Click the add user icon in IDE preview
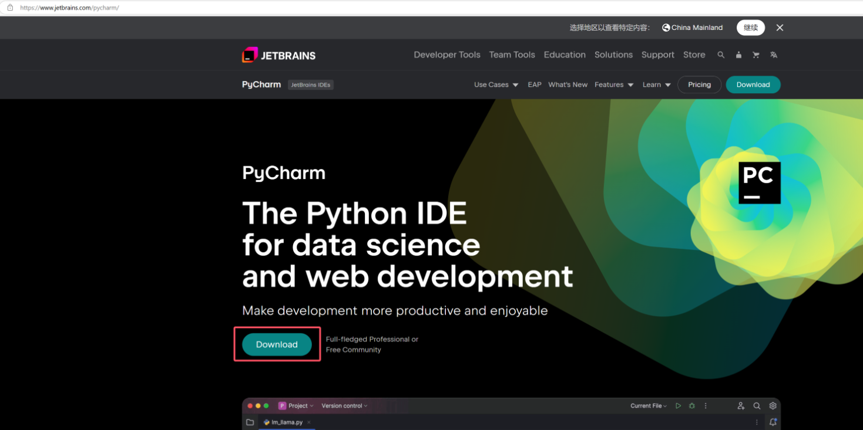The height and width of the screenshot is (430, 863). [741, 406]
